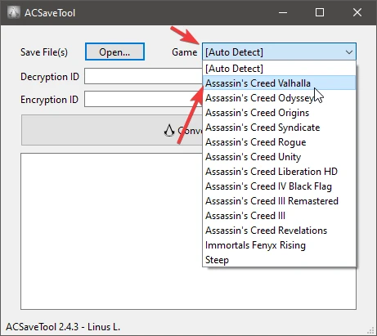Pick Assassin's Creed Rogue in the list

[x=279, y=142]
